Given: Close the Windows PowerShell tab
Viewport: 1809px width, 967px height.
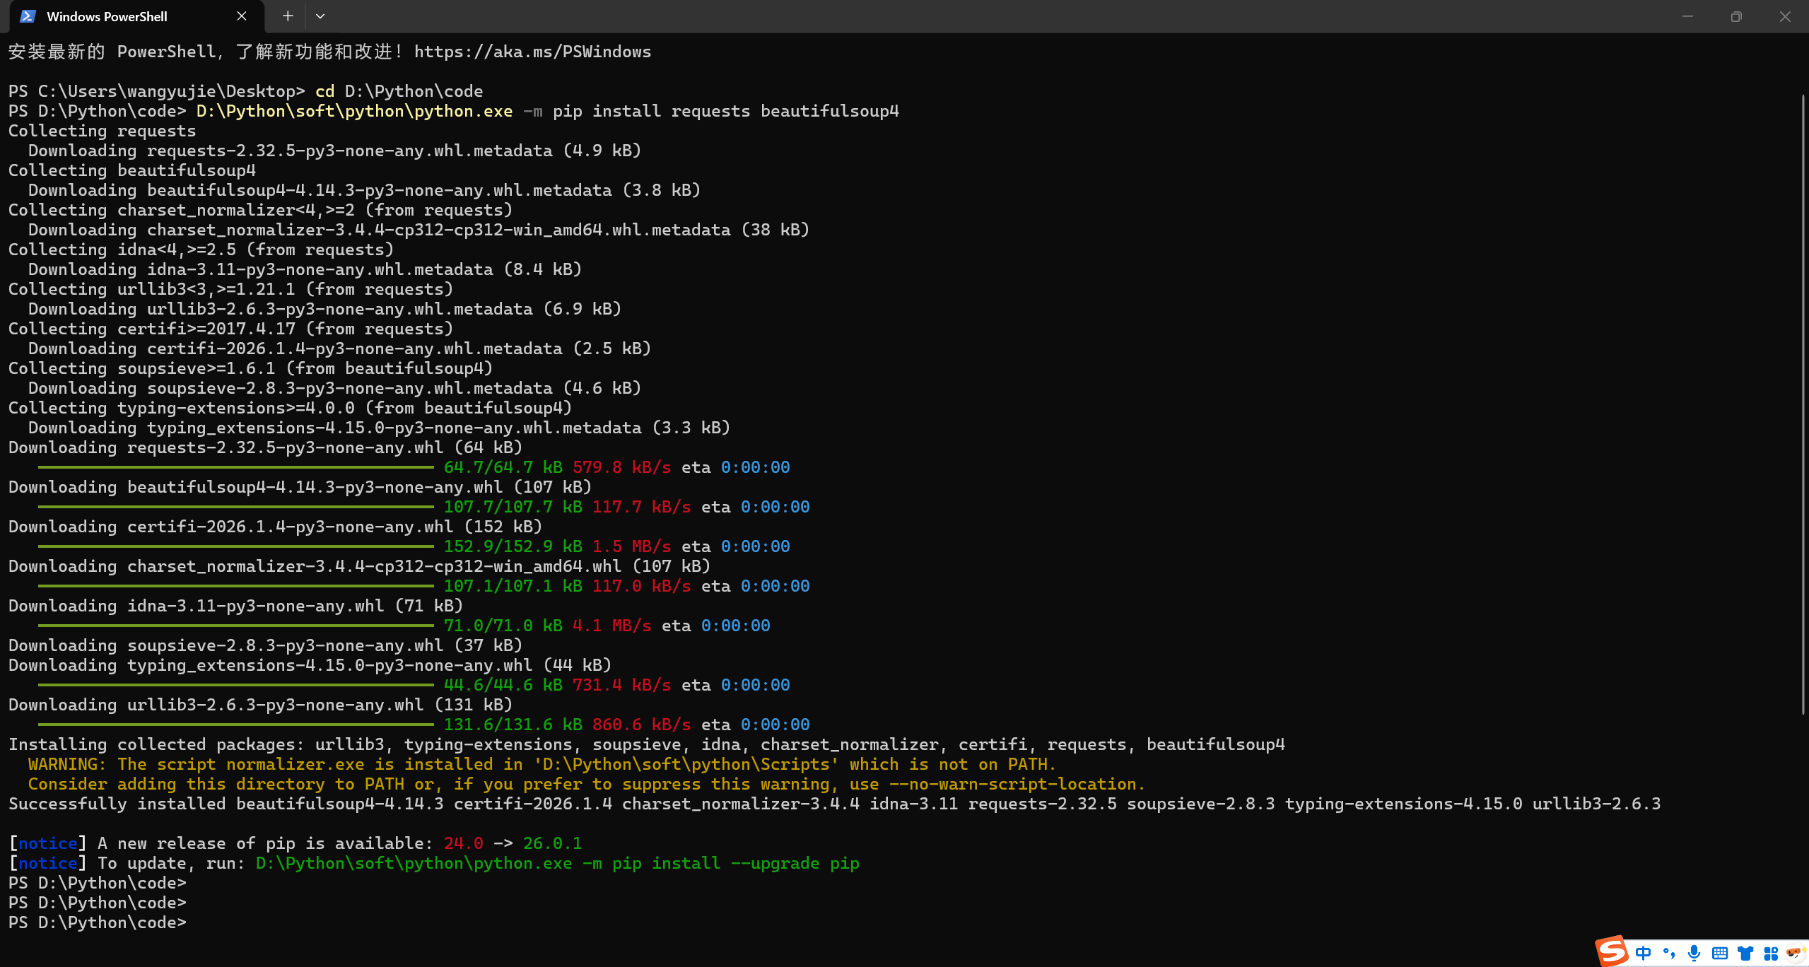Looking at the screenshot, I should (242, 16).
